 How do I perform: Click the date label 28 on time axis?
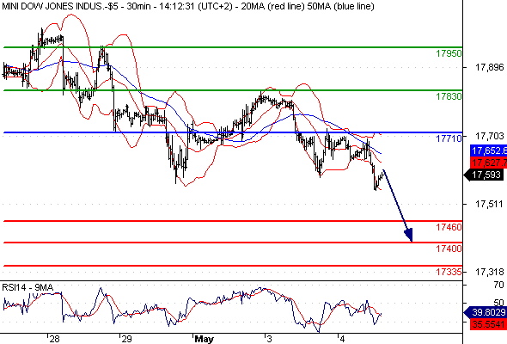click(55, 339)
